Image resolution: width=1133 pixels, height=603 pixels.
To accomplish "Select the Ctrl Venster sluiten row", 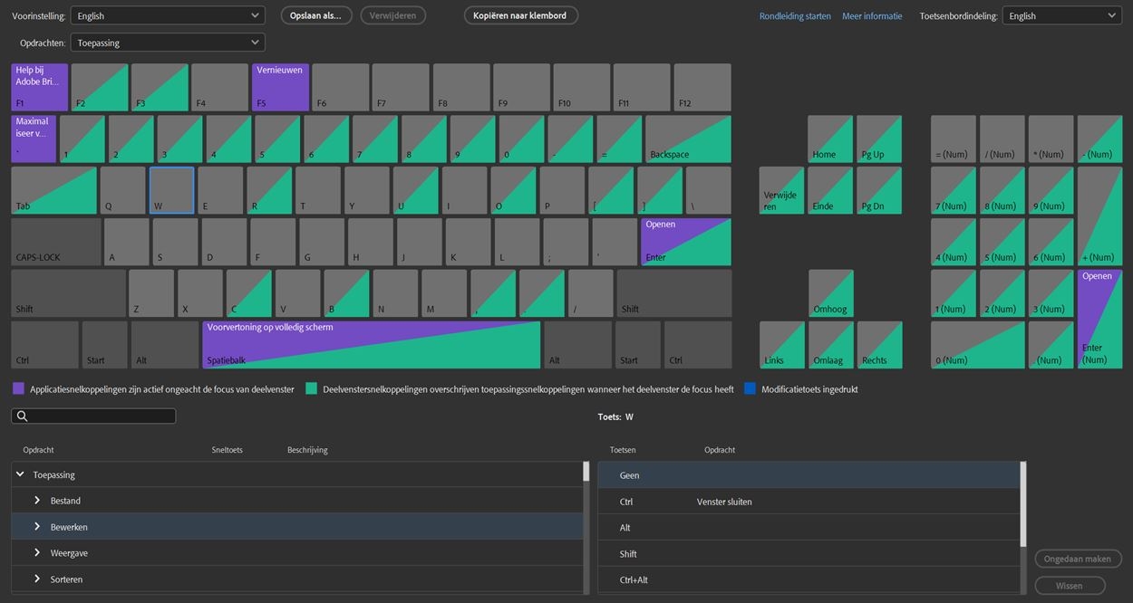I will tap(809, 502).
